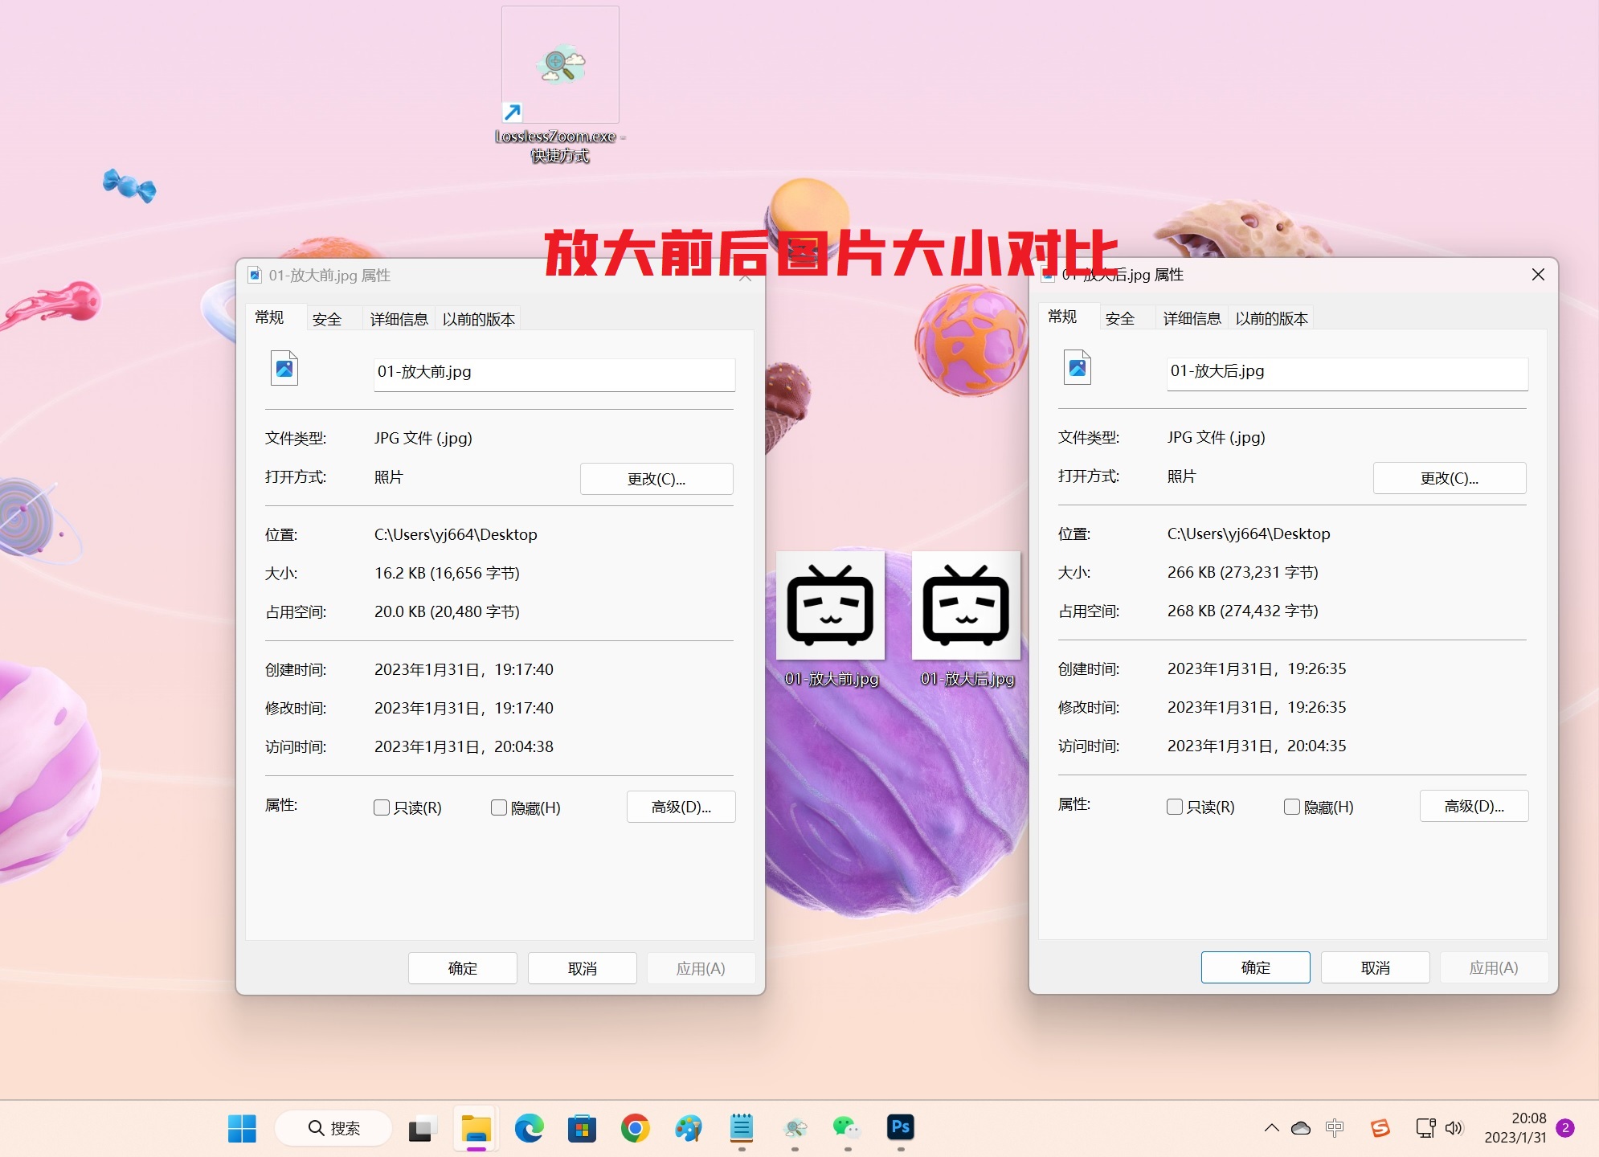Viewport: 1599px width, 1157px height.
Task: Click access time 20:04:38 in 放大前 properties
Action: point(464,746)
